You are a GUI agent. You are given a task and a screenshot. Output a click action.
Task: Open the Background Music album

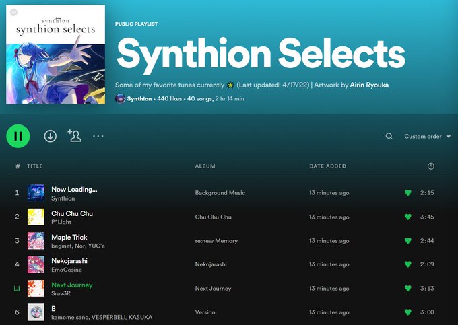[220, 193]
